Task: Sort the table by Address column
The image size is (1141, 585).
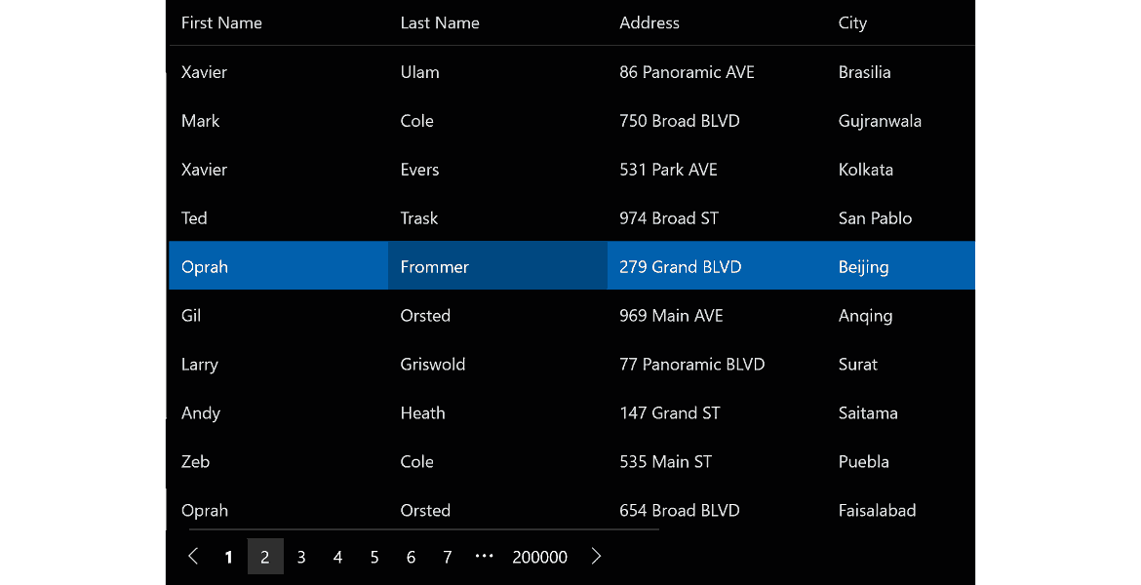Action: tap(649, 22)
